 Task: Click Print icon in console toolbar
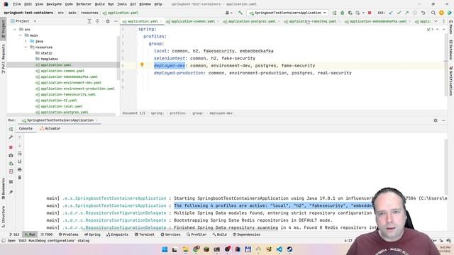point(20,169)
